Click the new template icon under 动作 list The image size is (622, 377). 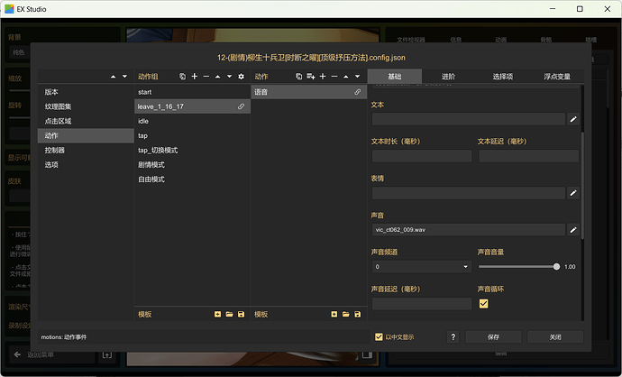[334, 314]
